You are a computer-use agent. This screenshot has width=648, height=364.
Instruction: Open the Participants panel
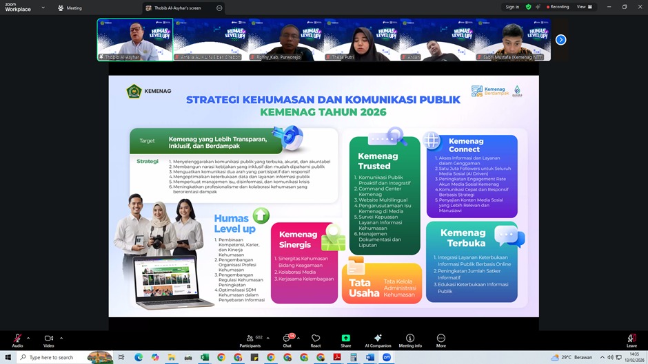coord(249,339)
